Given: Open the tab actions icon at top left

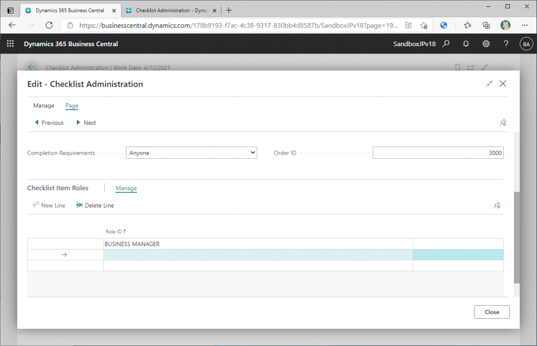Looking at the screenshot, I should tap(10, 10).
